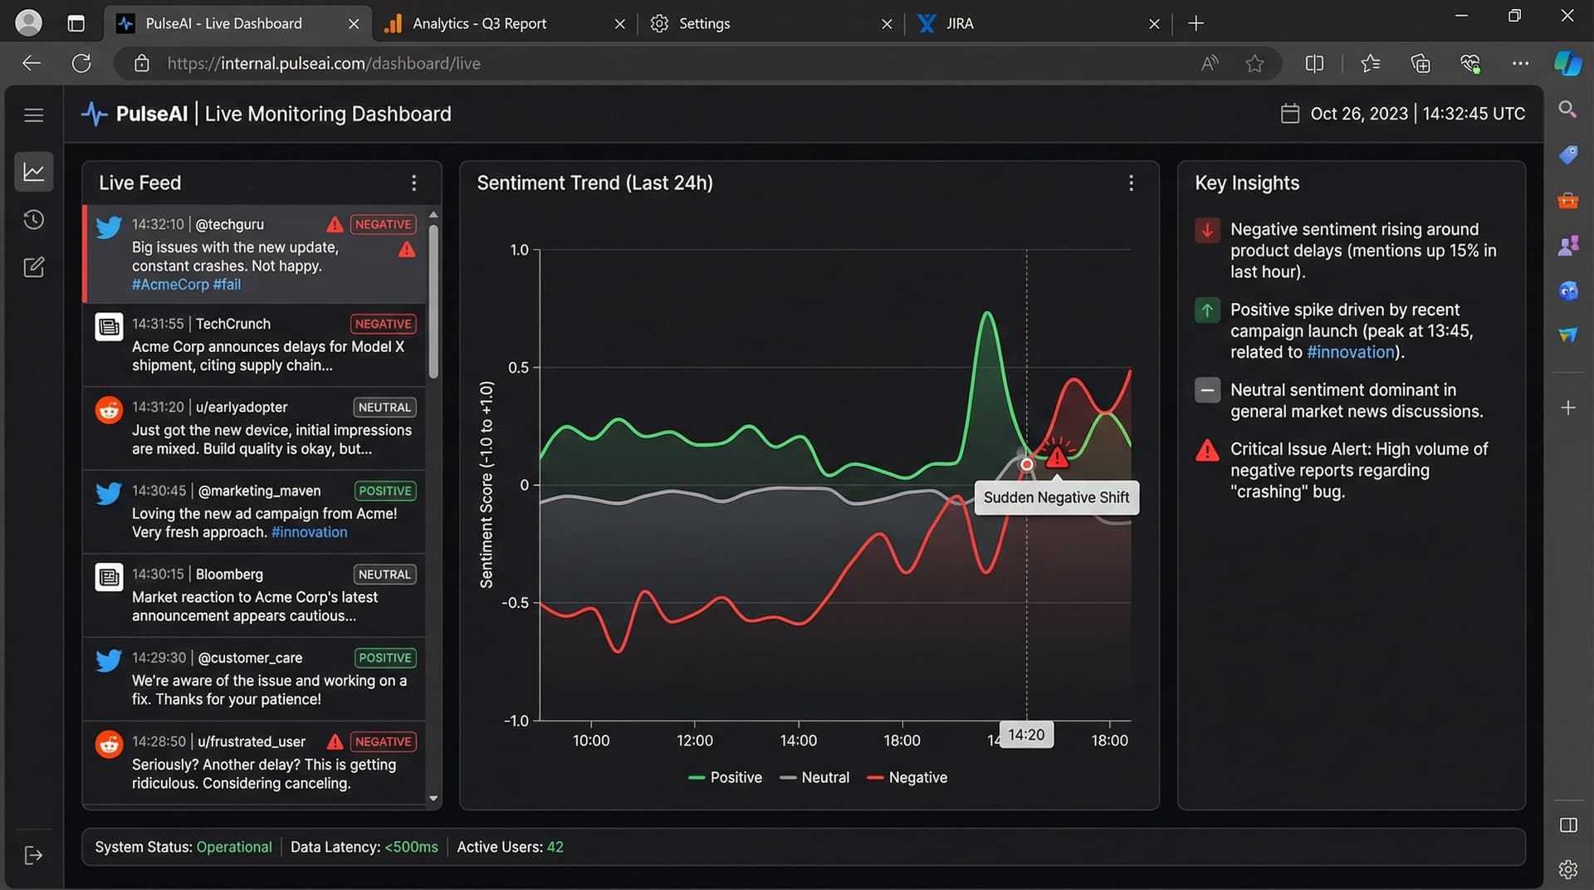Click the logout icon at sidebar bottom

tap(33, 855)
